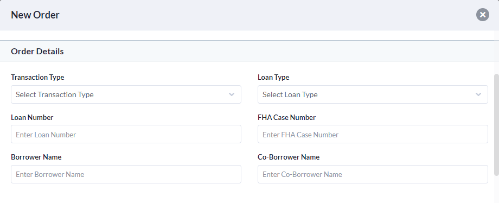Focus the FHA Case Number input field
499x203 pixels.
pyautogui.click(x=373, y=134)
